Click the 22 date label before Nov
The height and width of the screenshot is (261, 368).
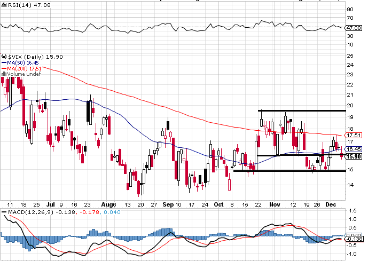pyautogui.click(x=258, y=205)
